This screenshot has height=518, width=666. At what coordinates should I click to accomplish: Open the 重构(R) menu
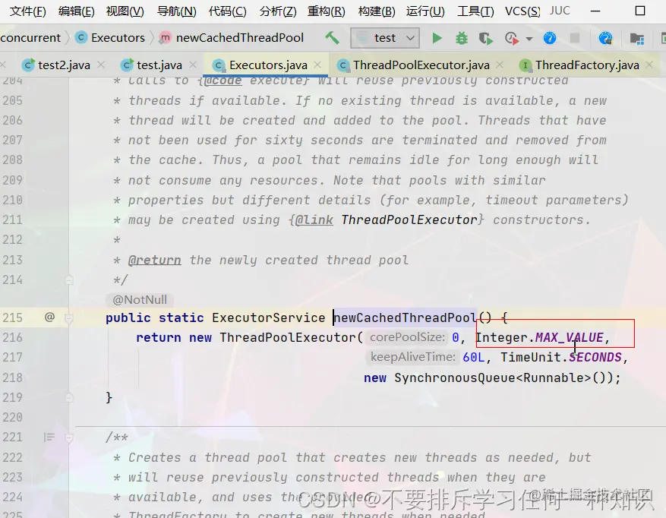[x=327, y=11]
